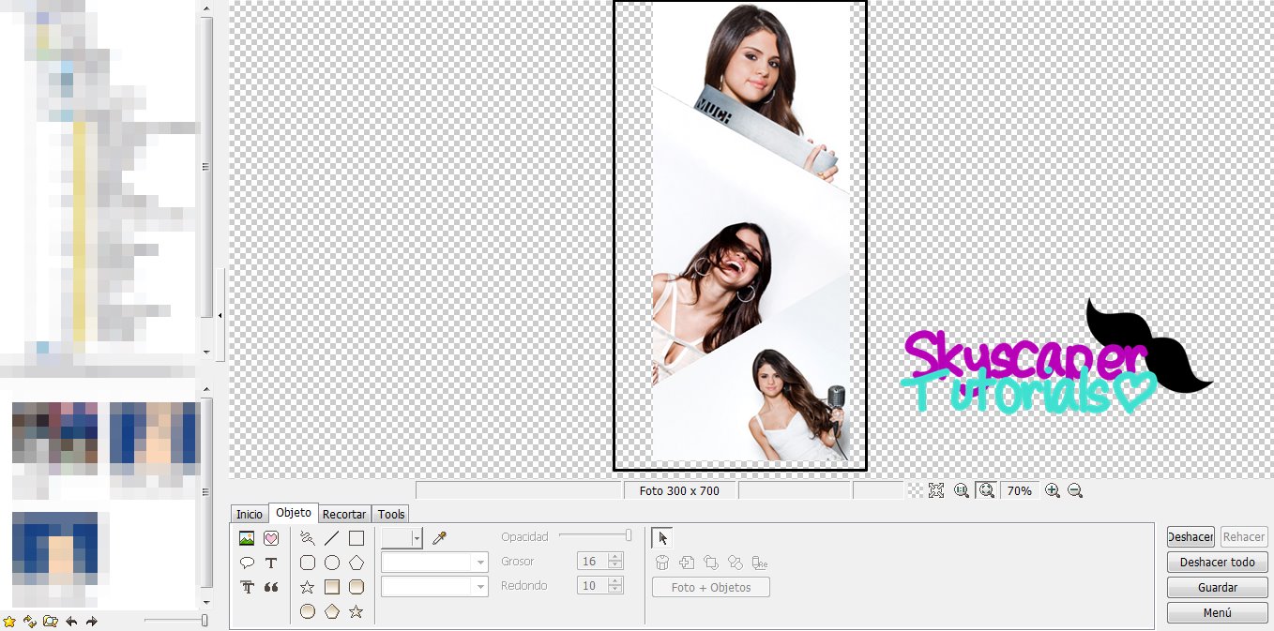Zoom in with the plus magnifier

[x=1053, y=490]
